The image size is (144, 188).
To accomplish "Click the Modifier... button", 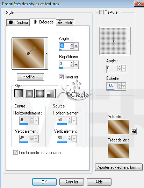I will click(x=30, y=77).
